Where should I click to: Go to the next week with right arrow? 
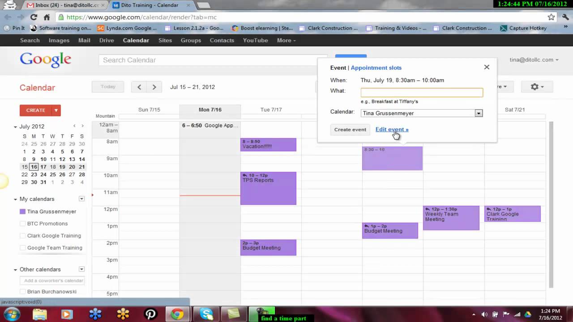[154, 87]
